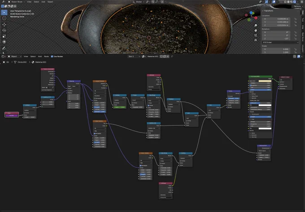Toggle Invert checkbox on the Bump node
This screenshot has height=212, width=305.
[x=229, y=96]
